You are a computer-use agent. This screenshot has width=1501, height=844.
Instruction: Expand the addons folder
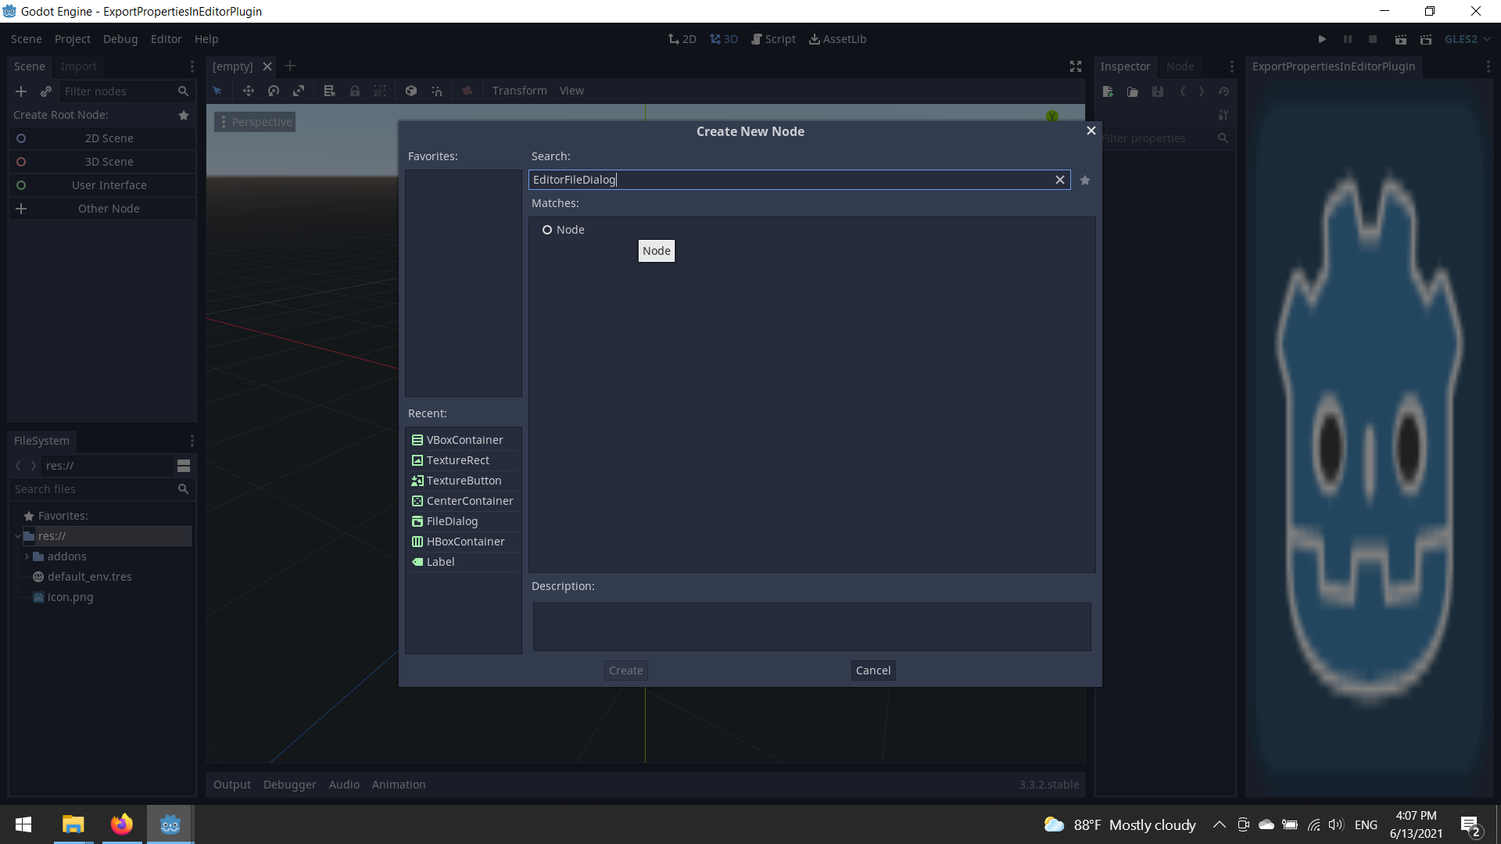[26, 556]
